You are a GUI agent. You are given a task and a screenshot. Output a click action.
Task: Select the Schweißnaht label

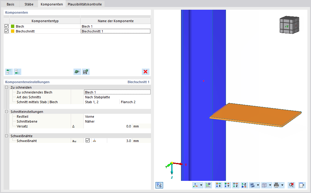(27, 141)
